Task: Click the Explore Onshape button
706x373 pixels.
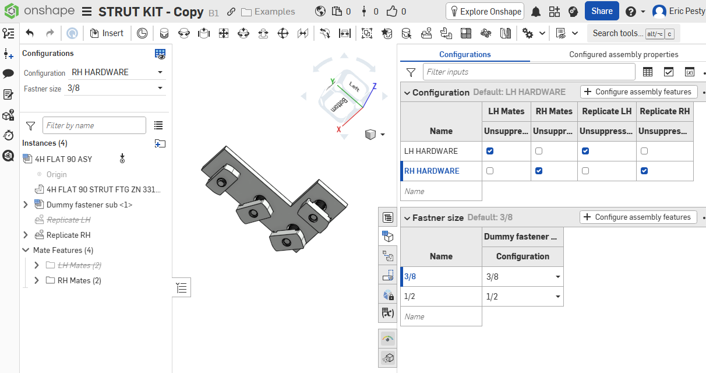Action: pyautogui.click(x=485, y=12)
